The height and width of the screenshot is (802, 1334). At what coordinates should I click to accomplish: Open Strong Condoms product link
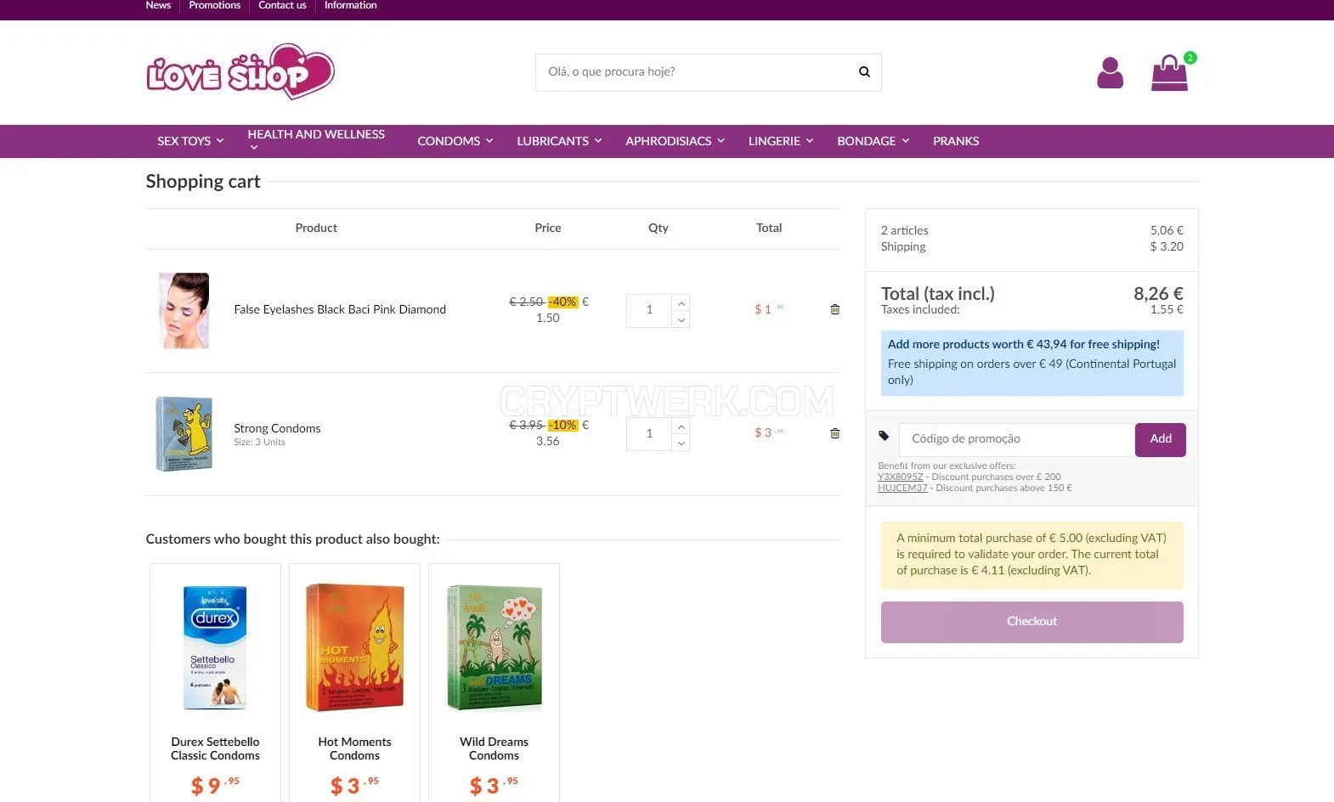(x=277, y=428)
